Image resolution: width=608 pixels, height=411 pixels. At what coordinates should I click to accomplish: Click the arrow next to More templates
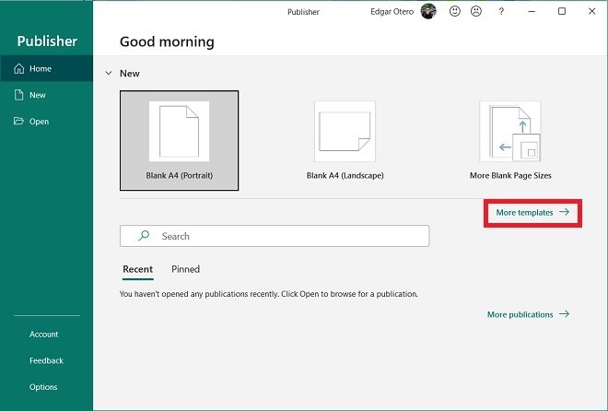pos(564,212)
